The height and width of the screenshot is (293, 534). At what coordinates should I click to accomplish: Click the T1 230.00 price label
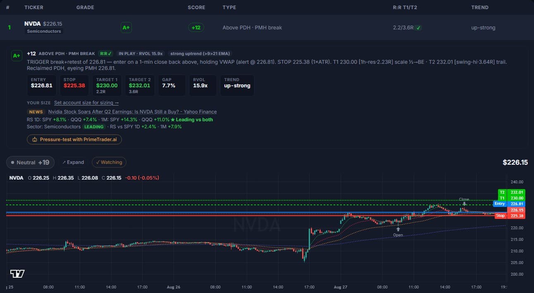pos(511,198)
